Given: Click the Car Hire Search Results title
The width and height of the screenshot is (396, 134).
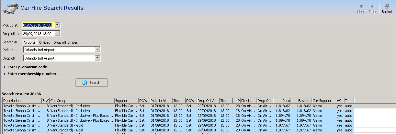Looking at the screenshot, I should 52,8.
